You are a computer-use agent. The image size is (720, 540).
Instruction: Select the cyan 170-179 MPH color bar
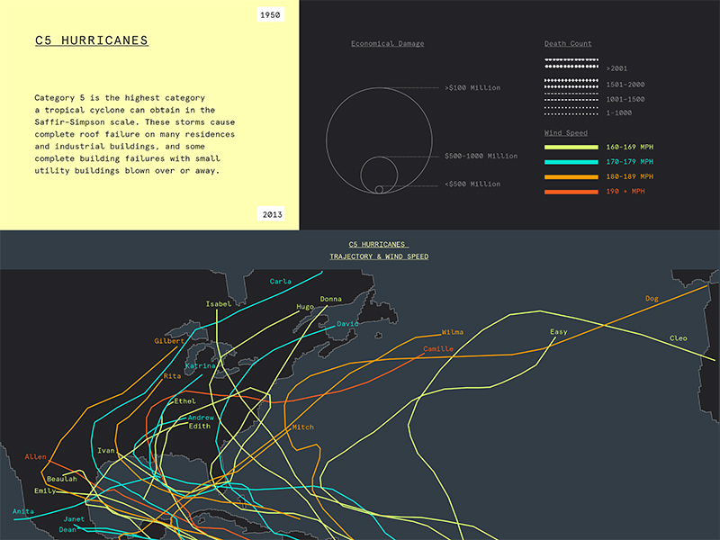pyautogui.click(x=571, y=162)
